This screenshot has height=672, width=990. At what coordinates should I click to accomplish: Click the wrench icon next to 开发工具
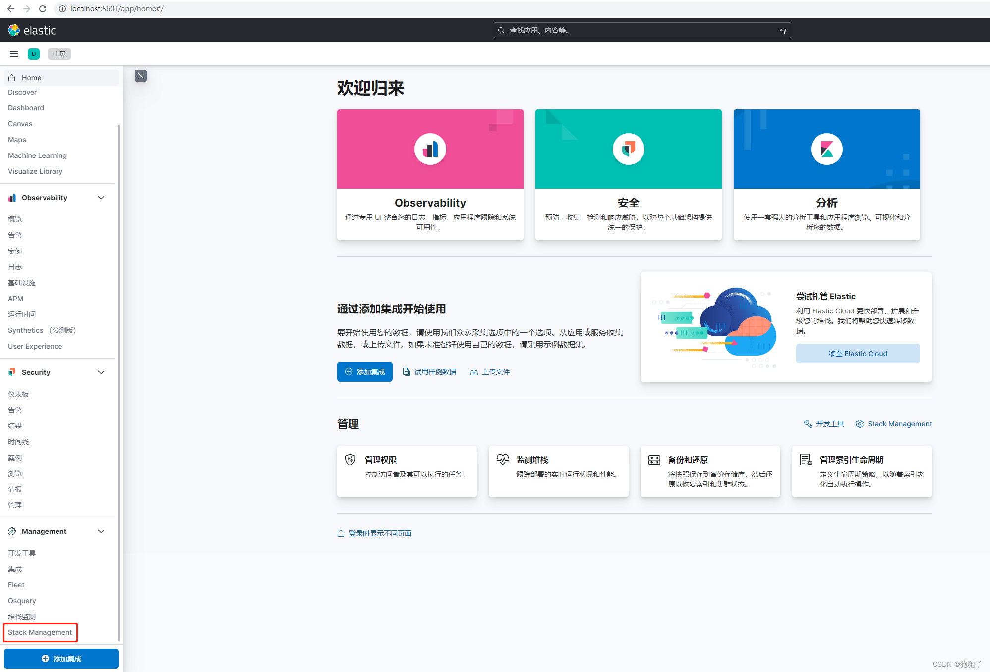pyautogui.click(x=808, y=423)
